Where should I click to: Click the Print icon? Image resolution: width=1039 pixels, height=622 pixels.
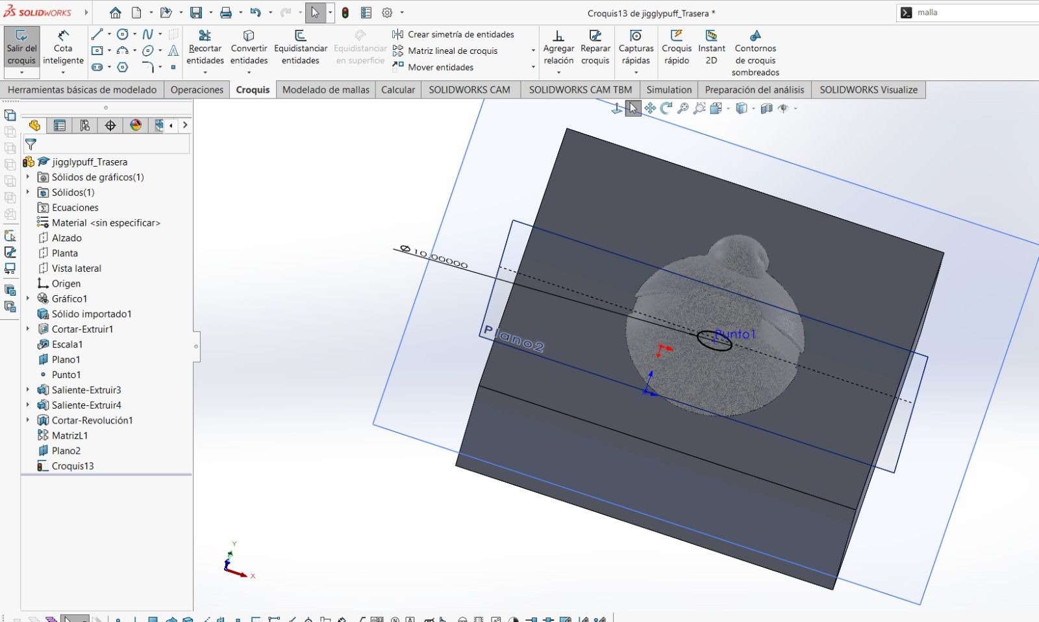coord(225,12)
